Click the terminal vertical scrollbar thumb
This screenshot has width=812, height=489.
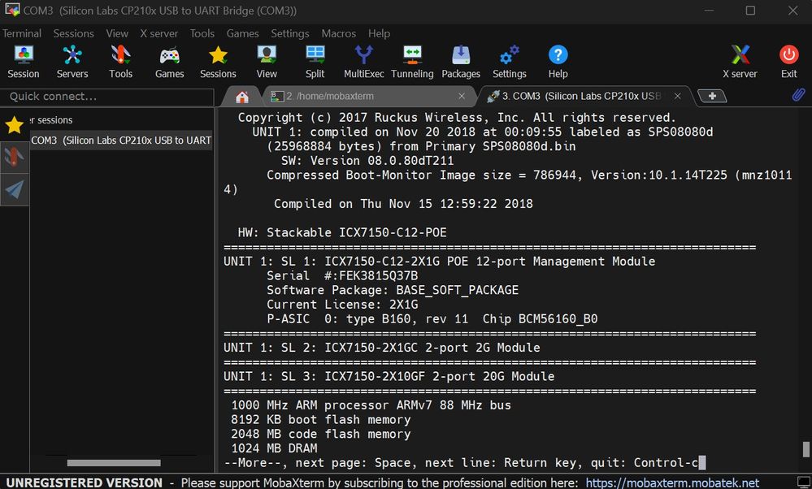pos(805,449)
